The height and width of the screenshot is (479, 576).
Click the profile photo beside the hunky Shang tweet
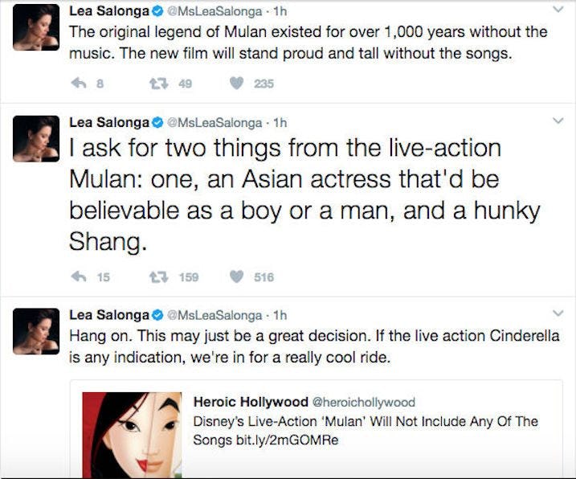coord(36,138)
